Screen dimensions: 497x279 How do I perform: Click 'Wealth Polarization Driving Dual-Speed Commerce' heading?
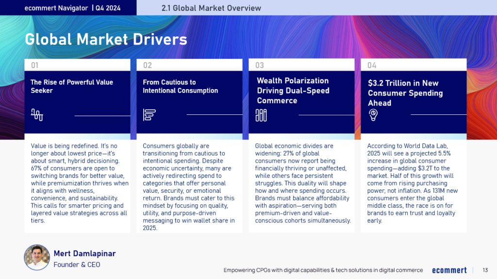pyautogui.click(x=293, y=91)
